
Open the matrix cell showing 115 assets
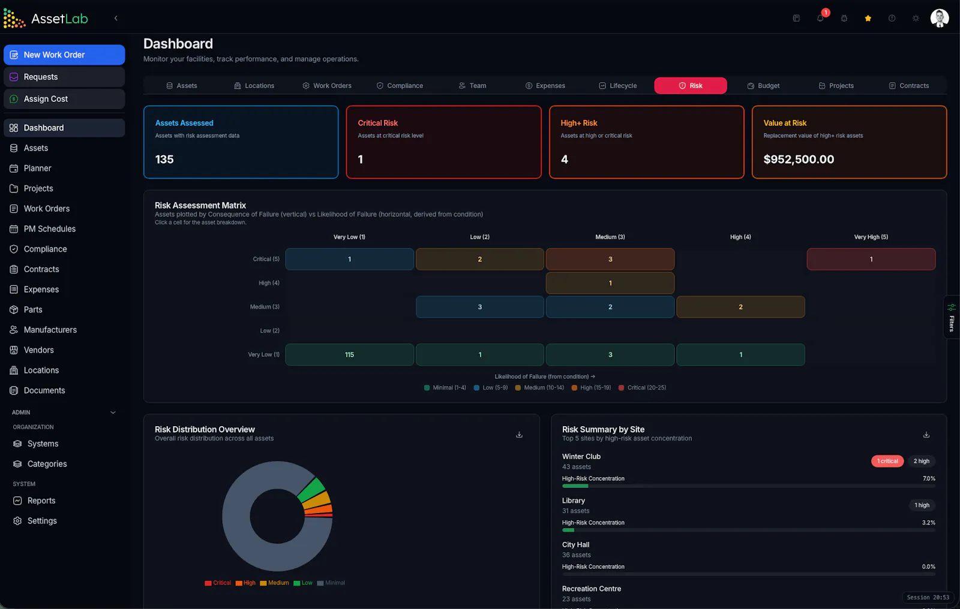click(x=349, y=355)
